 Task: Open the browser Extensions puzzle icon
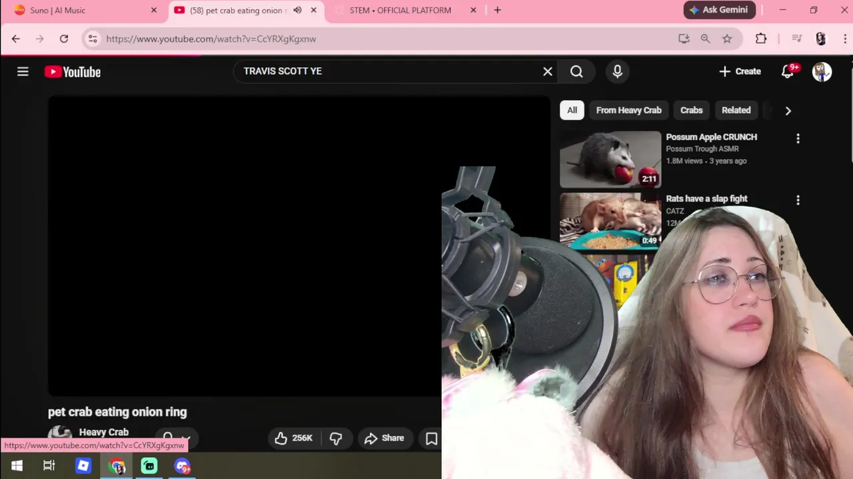tap(761, 39)
